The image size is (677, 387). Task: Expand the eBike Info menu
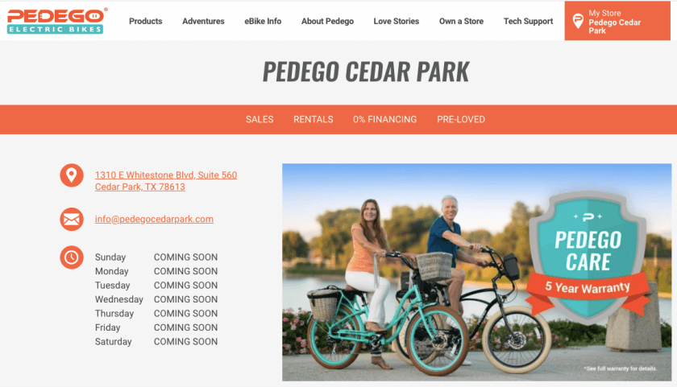[x=263, y=21]
